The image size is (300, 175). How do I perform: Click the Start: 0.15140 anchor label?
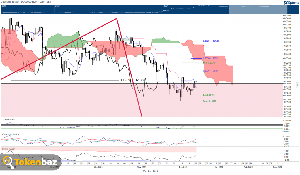pos(209,101)
